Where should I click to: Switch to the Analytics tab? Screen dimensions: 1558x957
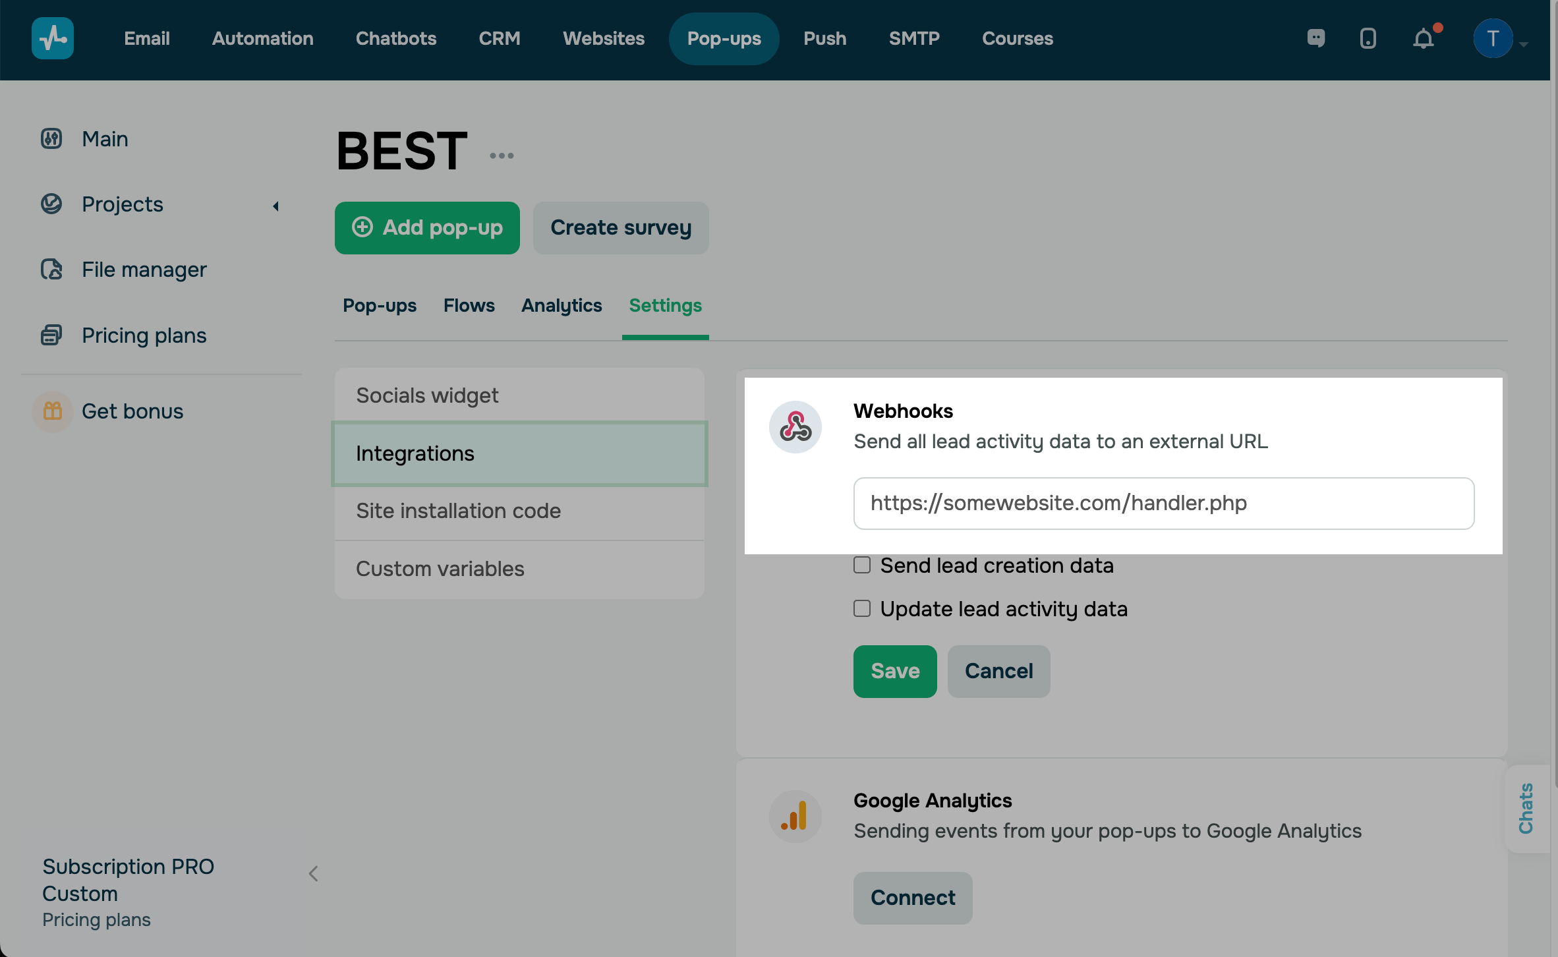tap(562, 306)
